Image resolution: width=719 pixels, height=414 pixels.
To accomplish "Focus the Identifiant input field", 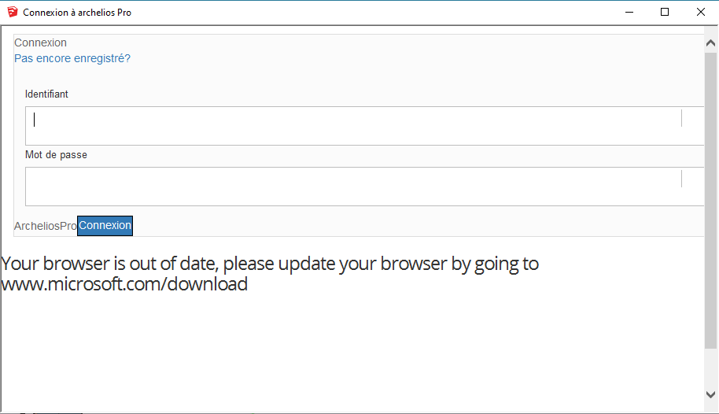I will (x=364, y=126).
